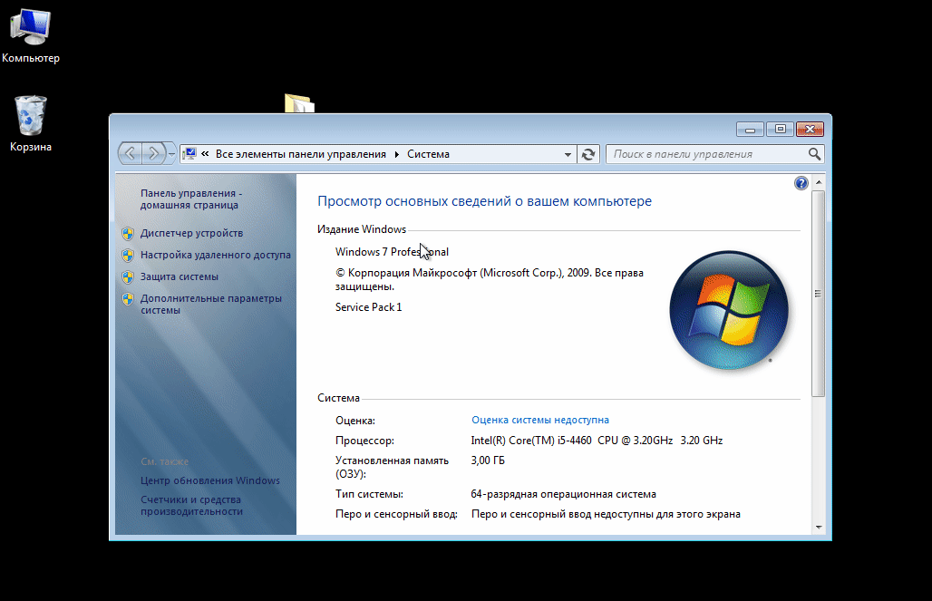This screenshot has width=932, height=601.
Task: Expand the address bar double-chevron breadcrumb menu
Action: coord(205,154)
